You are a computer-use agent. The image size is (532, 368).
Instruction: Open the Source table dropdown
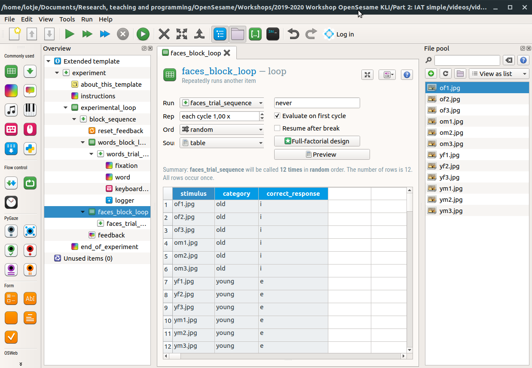click(222, 143)
